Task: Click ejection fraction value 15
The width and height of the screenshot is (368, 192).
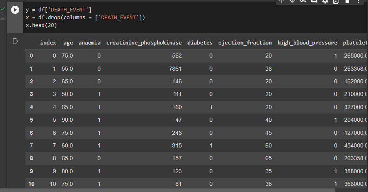Action: pos(268,133)
